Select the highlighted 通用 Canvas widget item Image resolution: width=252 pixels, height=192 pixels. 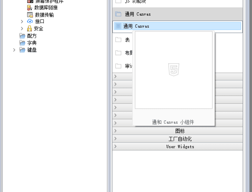pyautogui.click(x=136, y=26)
